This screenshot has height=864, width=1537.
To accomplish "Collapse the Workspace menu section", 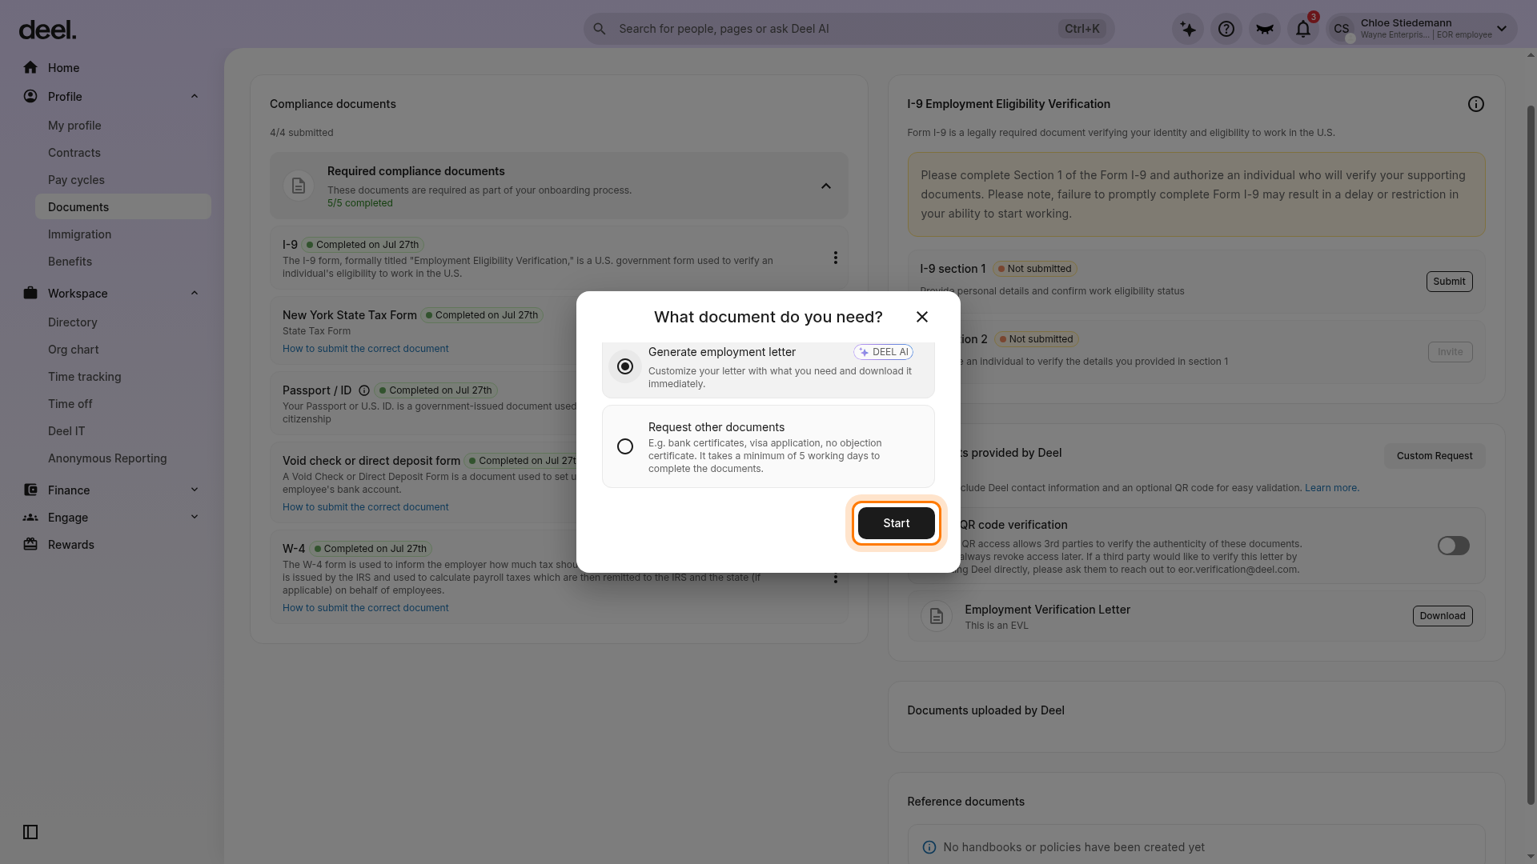I will (x=195, y=293).
